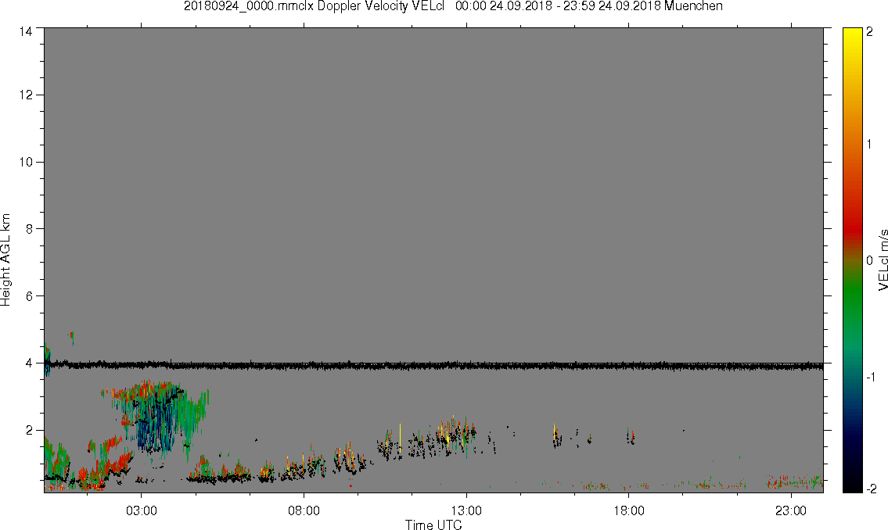The image size is (888, 530).
Task: Click the 03:00 time tick label
Action: coord(141,510)
